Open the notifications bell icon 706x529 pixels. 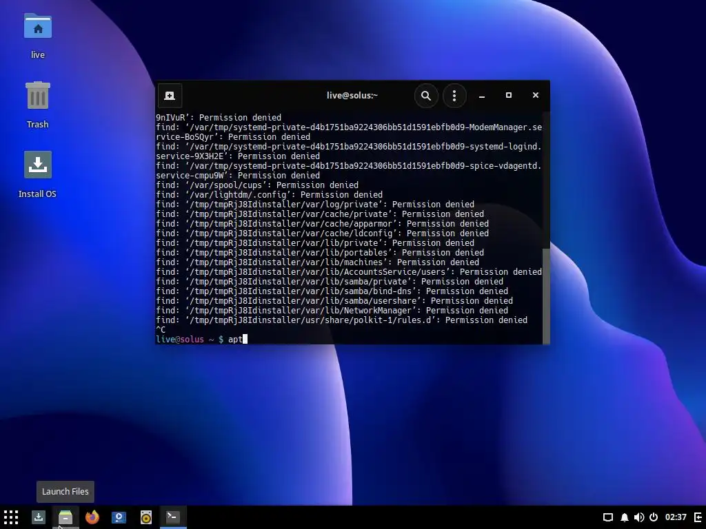pos(625,517)
